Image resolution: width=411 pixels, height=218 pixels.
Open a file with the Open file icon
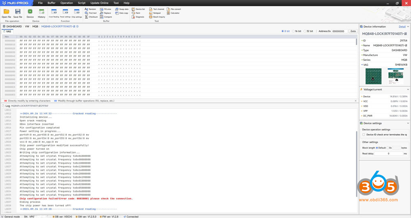tap(6, 13)
